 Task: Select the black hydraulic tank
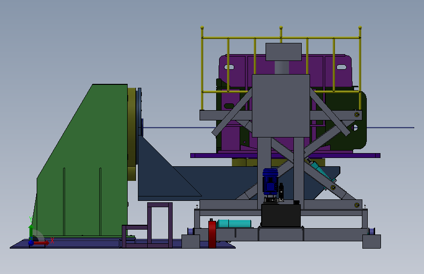(x=281, y=215)
